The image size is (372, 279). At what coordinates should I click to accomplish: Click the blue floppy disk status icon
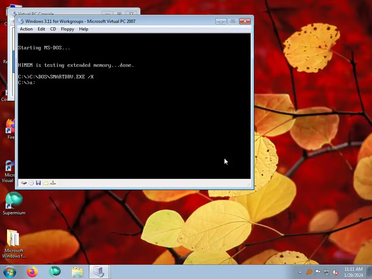[39, 183]
